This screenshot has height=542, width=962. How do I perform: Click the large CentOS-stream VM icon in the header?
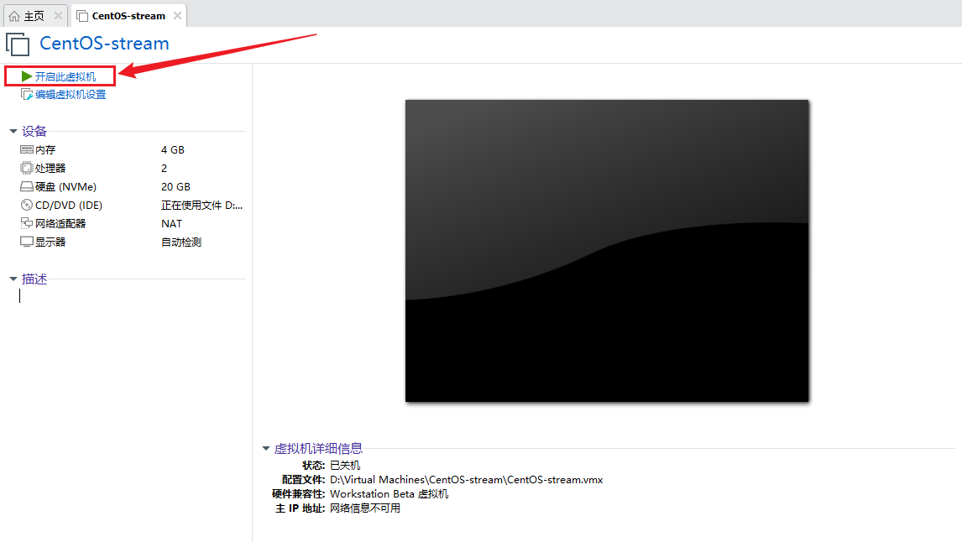pyautogui.click(x=17, y=44)
